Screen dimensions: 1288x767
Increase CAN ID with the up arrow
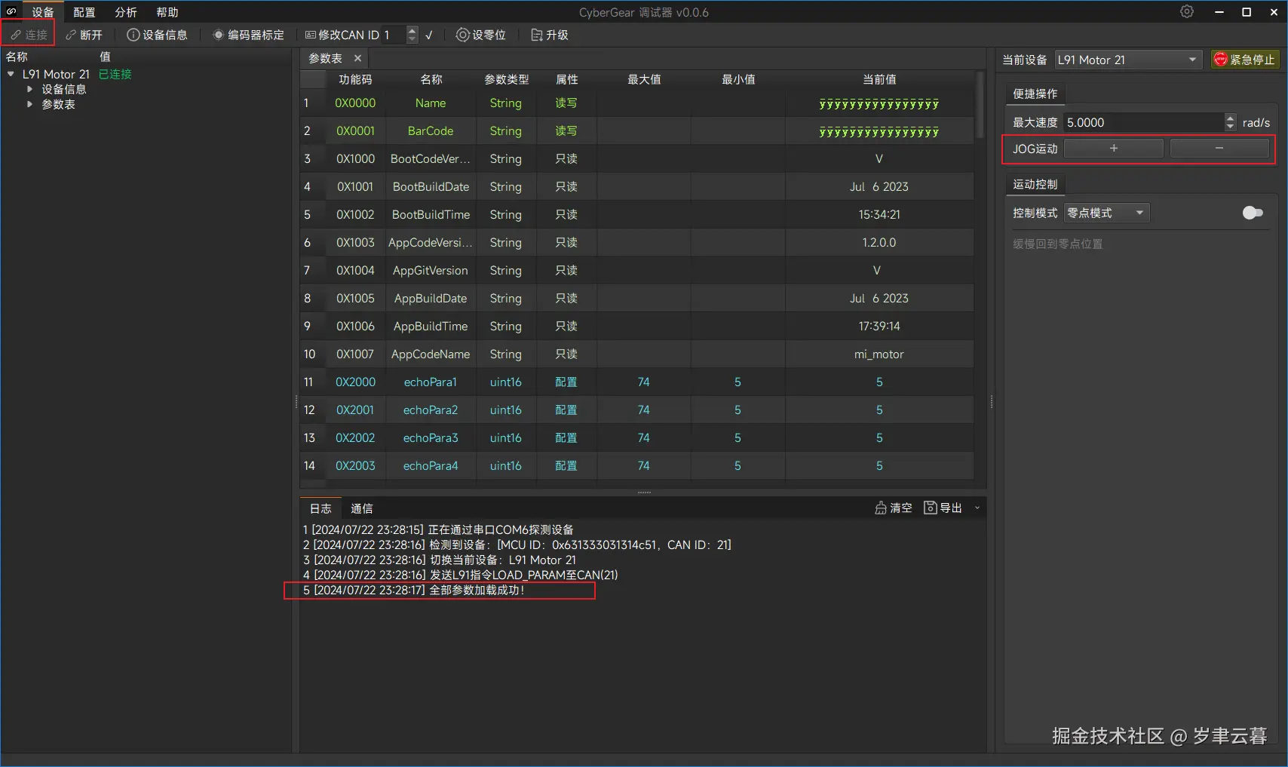(412, 30)
